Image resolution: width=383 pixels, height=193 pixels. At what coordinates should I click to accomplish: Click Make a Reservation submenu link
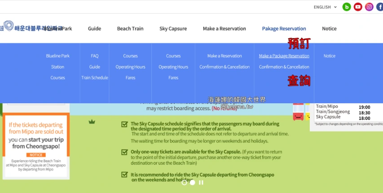[225, 56]
